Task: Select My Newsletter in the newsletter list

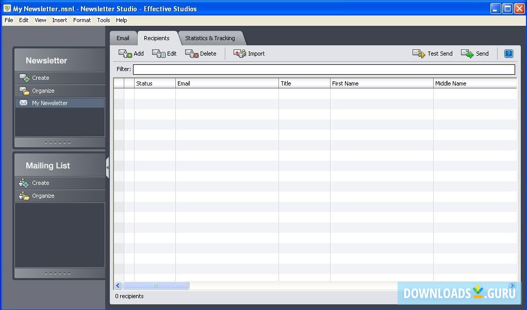Action: point(60,103)
